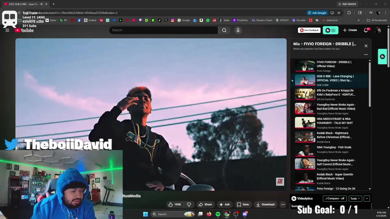
Task: Click Ask Google in address bar
Action: click(x=317, y=13)
